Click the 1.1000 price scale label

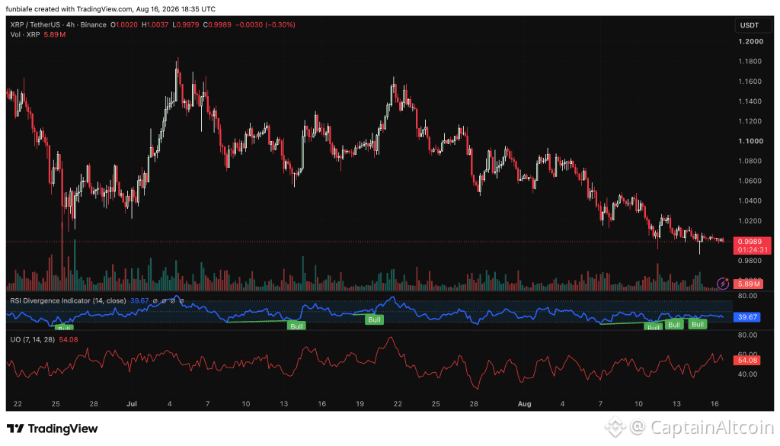[x=750, y=141]
